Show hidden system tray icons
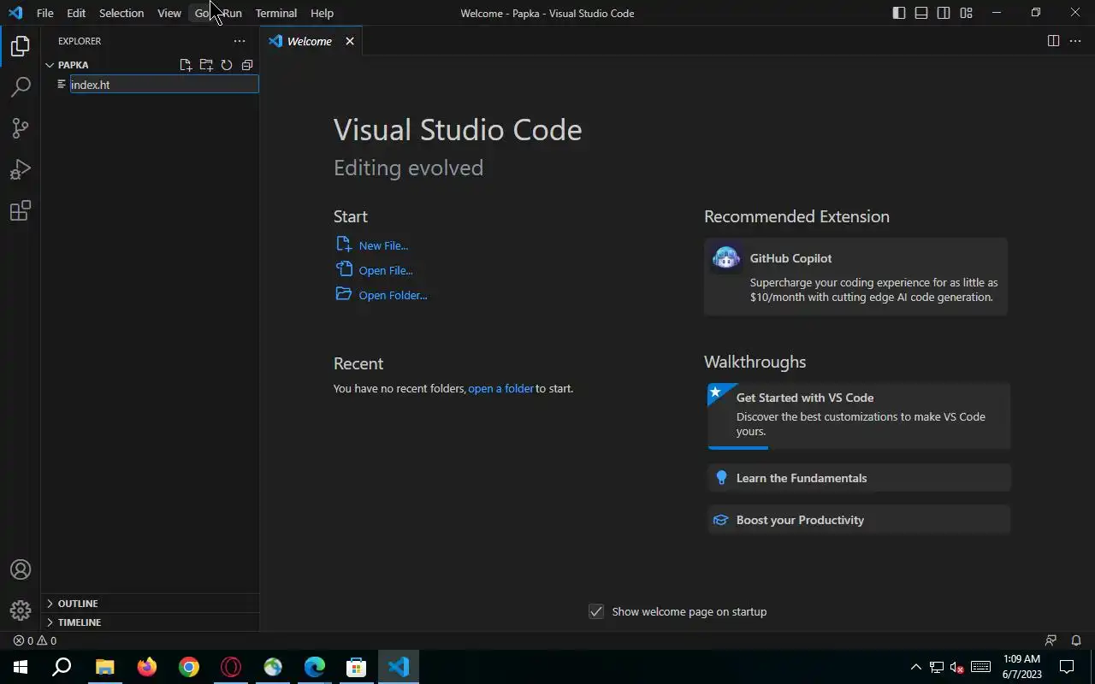The image size is (1095, 684). click(x=915, y=667)
